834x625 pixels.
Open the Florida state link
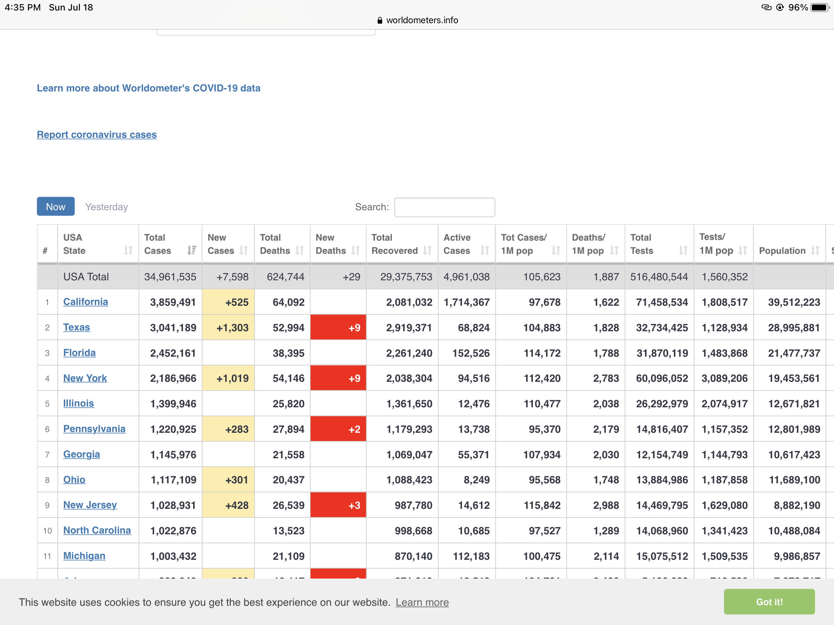tap(79, 353)
